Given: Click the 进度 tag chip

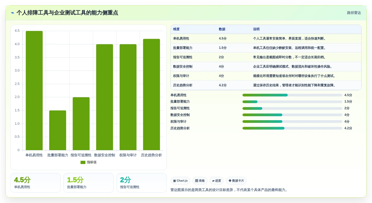Looking at the screenshot, I should 217,181.
